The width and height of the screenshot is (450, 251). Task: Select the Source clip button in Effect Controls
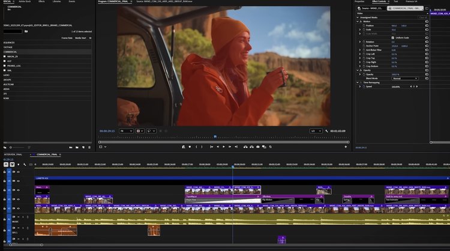coord(370,8)
